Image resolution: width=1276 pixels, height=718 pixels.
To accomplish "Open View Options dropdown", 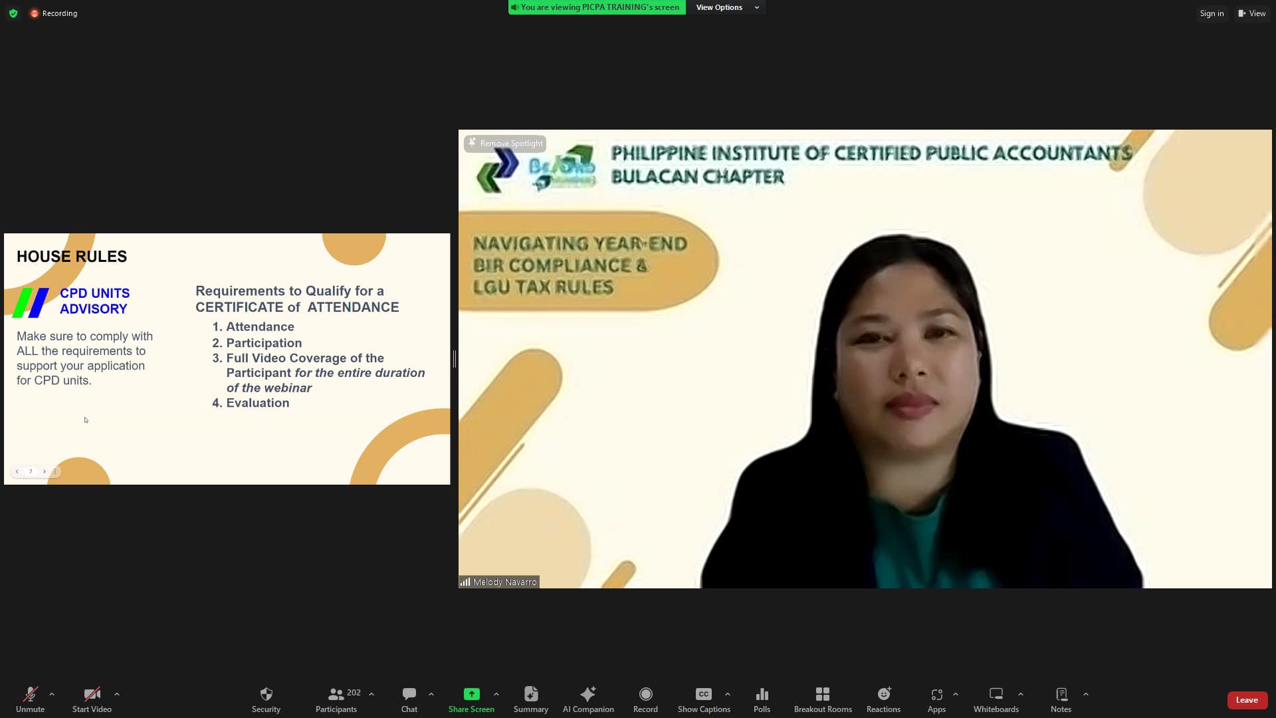I will (727, 7).
